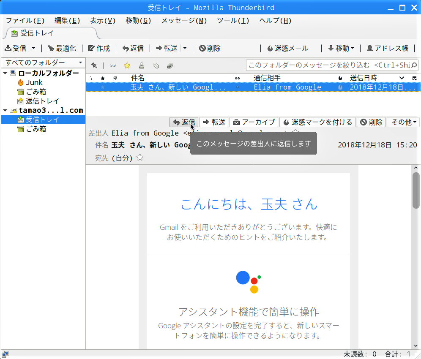
Task: Open the ヘルプ(H) menu
Action: [x=275, y=20]
